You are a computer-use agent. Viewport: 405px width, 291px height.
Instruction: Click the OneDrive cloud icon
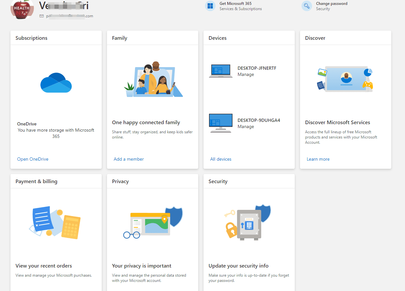pyautogui.click(x=56, y=83)
